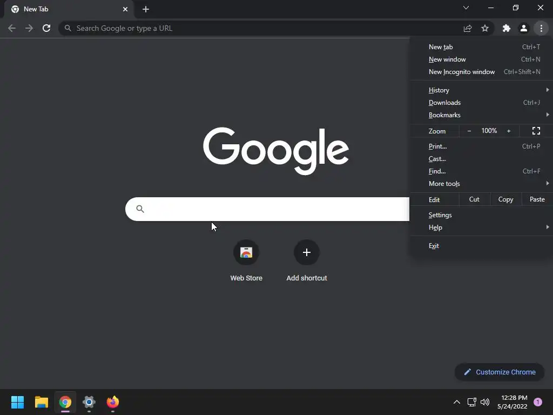Reload the page with the refresh icon
553x415 pixels.
[46, 28]
